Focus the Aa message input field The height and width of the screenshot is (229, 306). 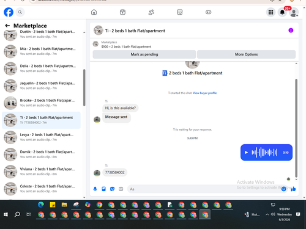tap(204, 189)
